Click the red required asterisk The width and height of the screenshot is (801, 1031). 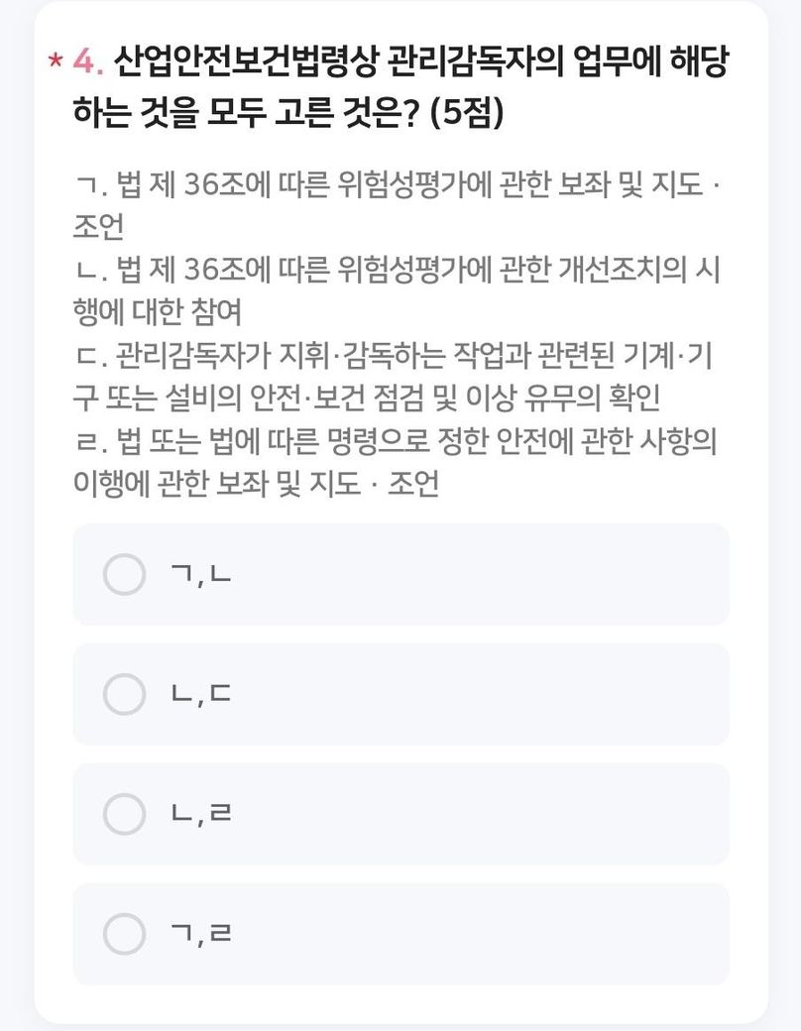(56, 63)
